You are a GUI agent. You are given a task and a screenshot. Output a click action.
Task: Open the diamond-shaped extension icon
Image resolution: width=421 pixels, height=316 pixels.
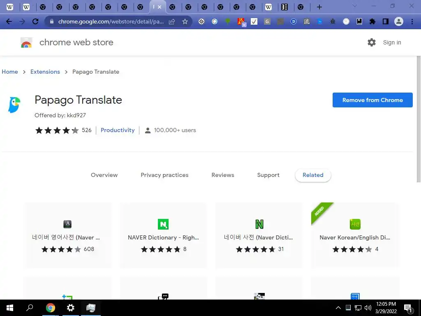pyautogui.click(x=201, y=21)
